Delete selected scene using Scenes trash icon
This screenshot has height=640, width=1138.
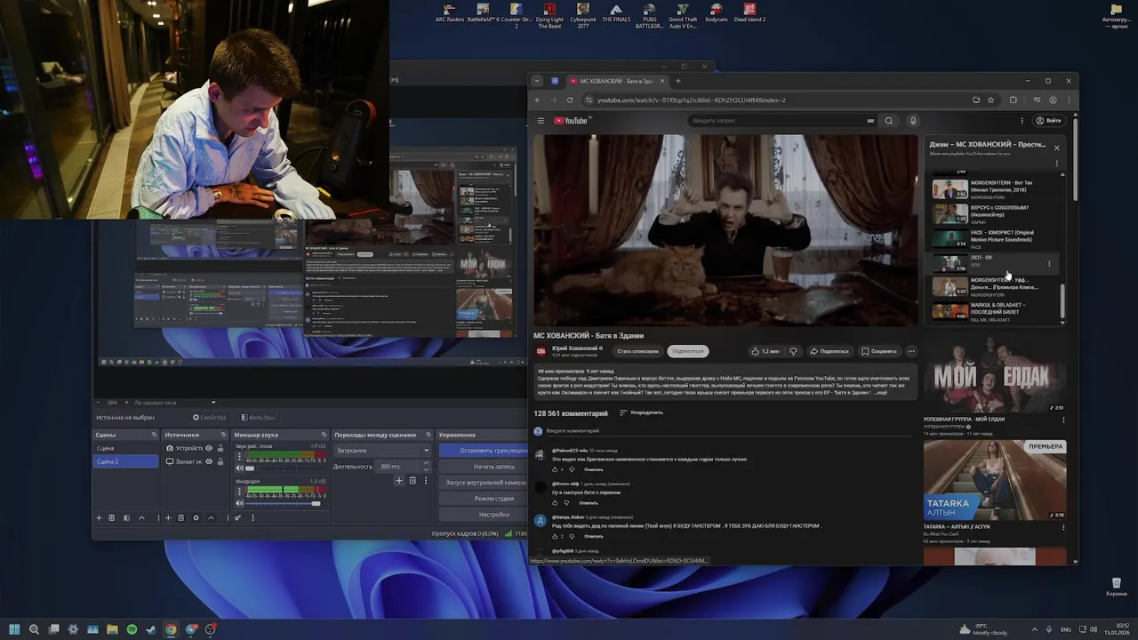click(x=111, y=518)
